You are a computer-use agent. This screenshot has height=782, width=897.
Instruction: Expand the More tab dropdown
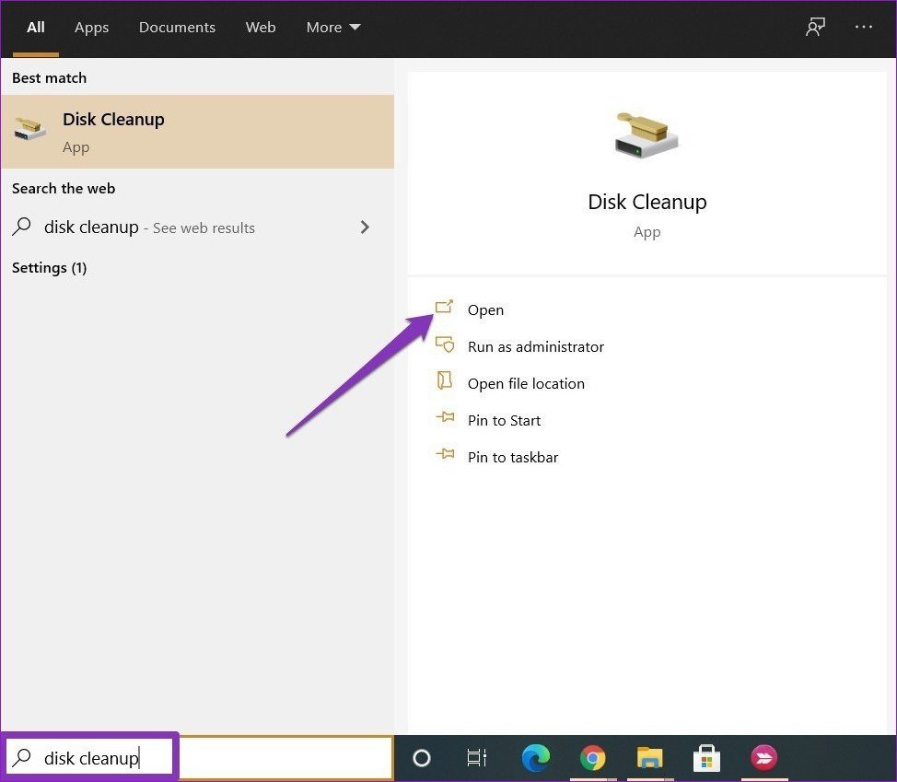332,27
